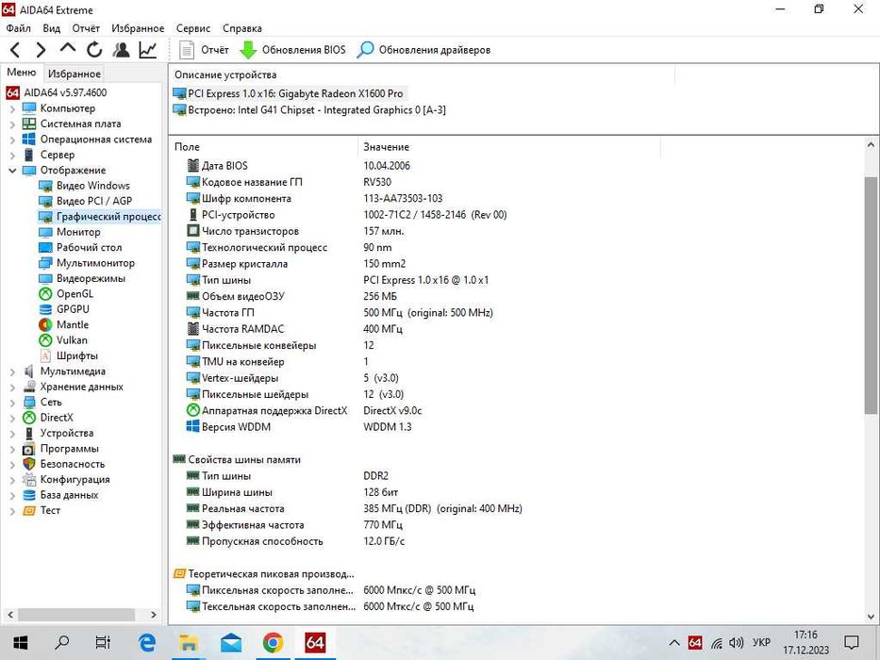
Task: Click the Отчёт report toolbar button
Action: coord(203,50)
